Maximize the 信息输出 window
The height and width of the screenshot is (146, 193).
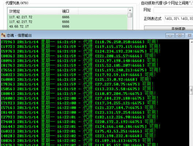(180, 35)
